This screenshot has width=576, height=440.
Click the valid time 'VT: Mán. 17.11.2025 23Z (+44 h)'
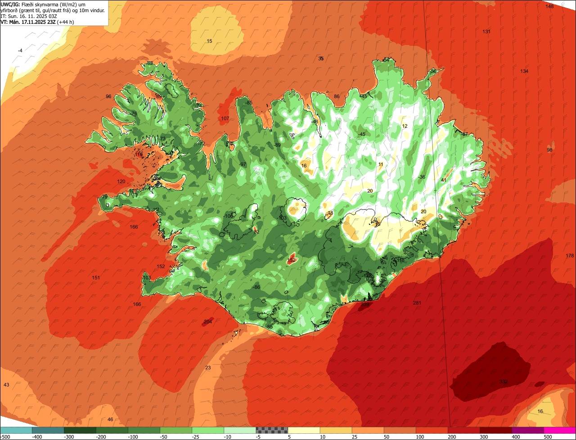(x=37, y=22)
